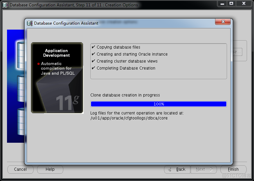Click the dialog title bar database icon
The height and width of the screenshot is (181, 254).
pyautogui.click(x=30, y=23)
